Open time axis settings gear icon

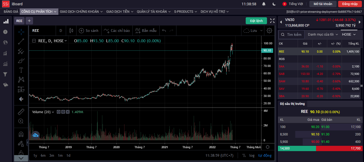(x=268, y=147)
